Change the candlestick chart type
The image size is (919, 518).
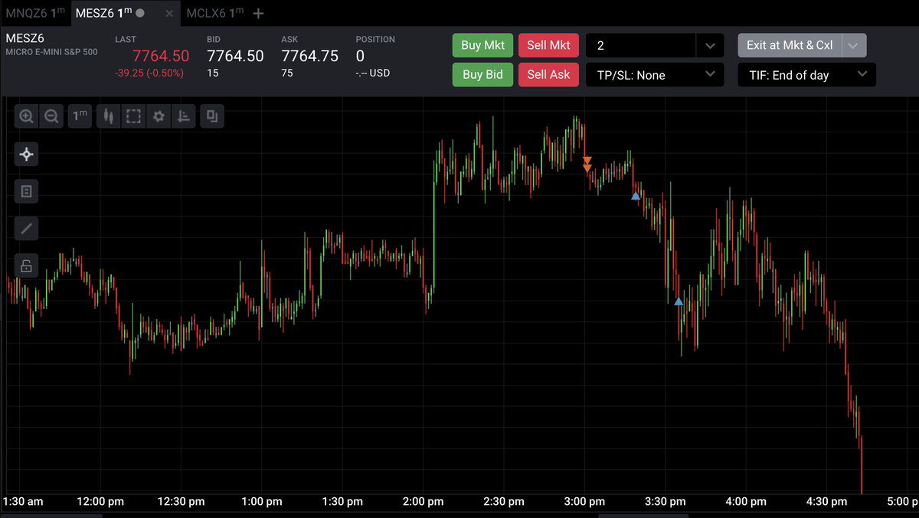109,116
